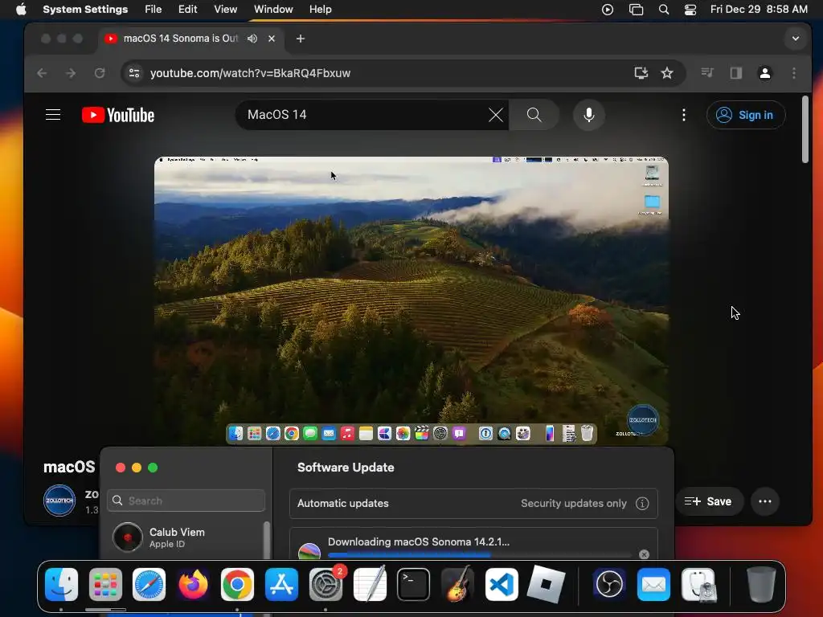This screenshot has height=617, width=823.
Task: Show info for Automatic updates
Action: [x=642, y=503]
